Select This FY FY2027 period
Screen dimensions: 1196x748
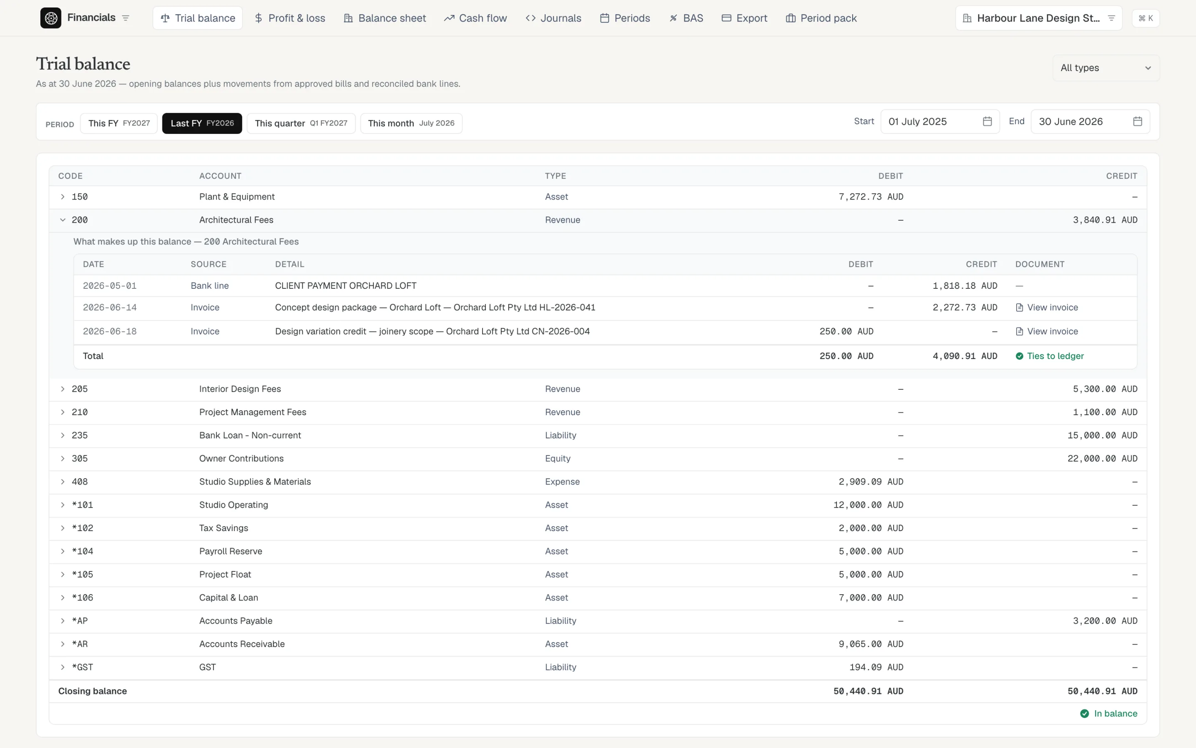click(x=119, y=123)
